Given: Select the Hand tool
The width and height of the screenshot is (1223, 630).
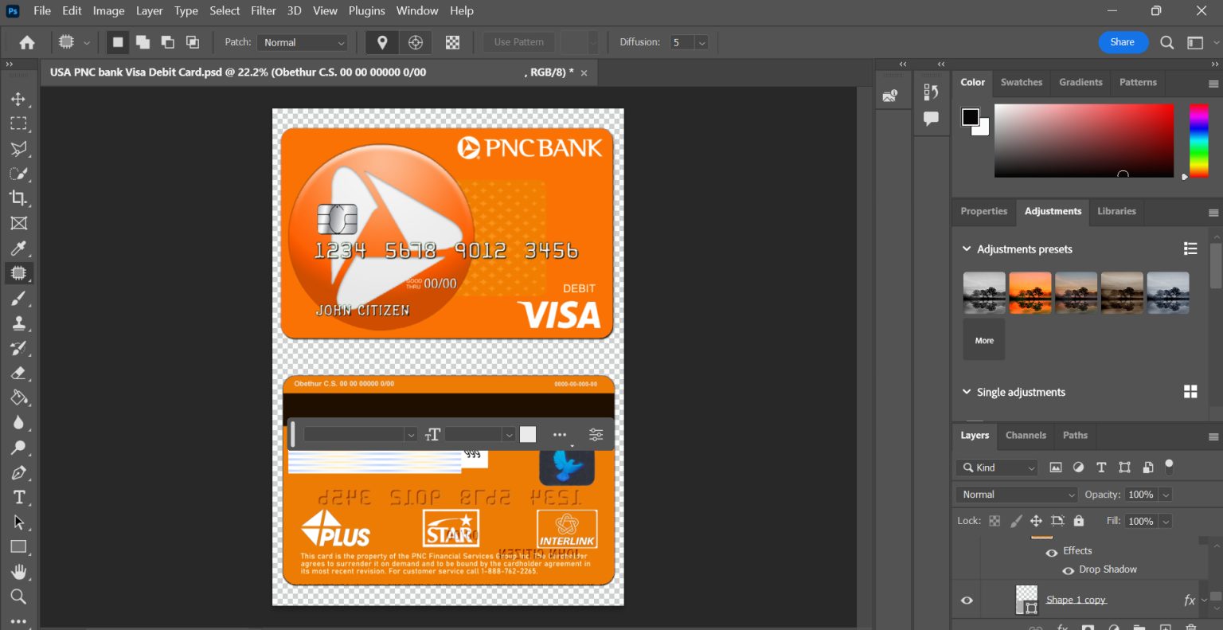Looking at the screenshot, I should (x=18, y=572).
